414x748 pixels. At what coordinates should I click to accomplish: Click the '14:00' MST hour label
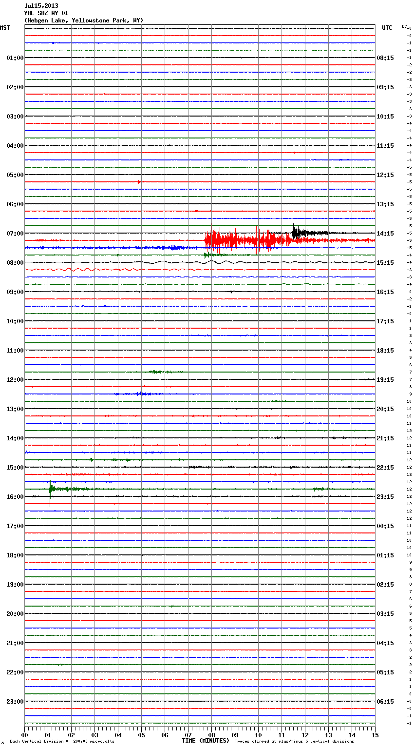click(15, 438)
